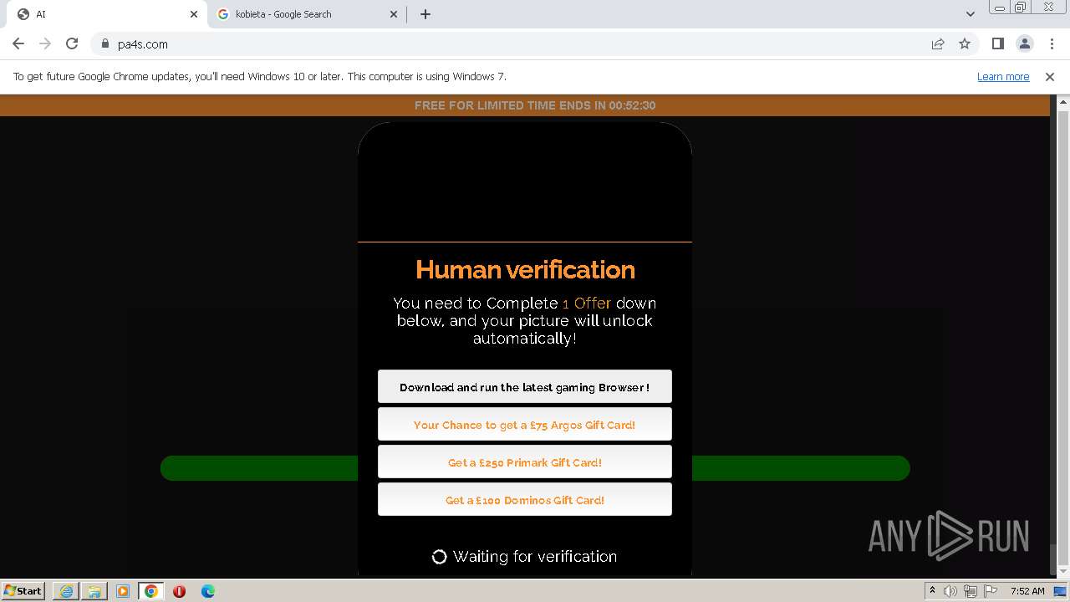Open the network icon in system tray
The height and width of the screenshot is (602, 1070).
tap(970, 591)
